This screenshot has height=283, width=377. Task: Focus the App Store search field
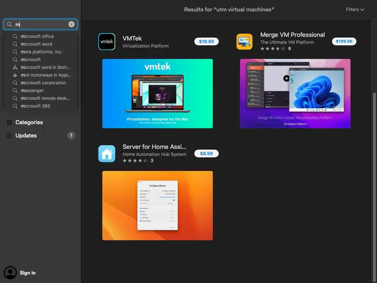(x=40, y=24)
